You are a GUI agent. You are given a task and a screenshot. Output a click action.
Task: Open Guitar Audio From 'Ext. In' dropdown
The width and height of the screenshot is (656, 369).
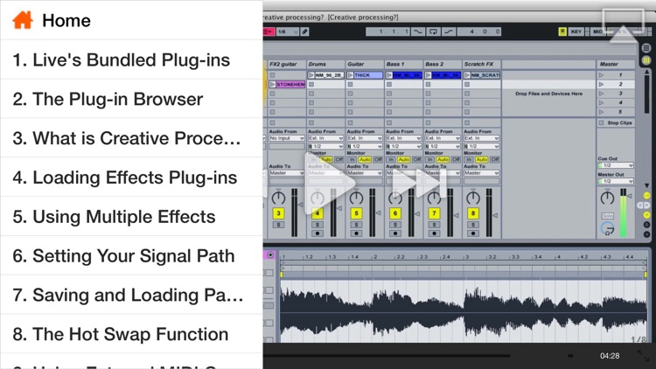[365, 138]
